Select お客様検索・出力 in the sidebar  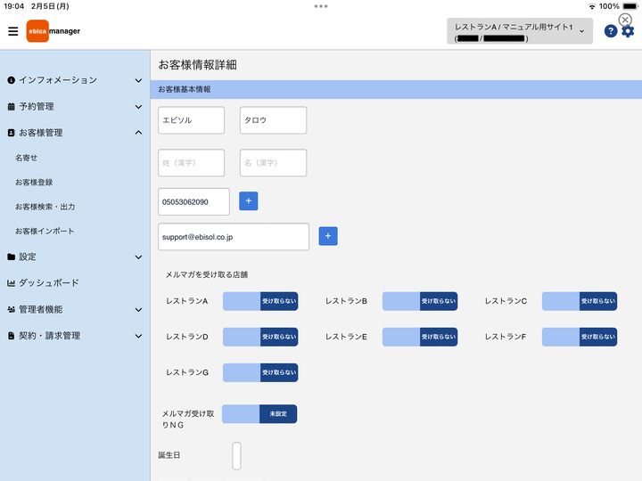click(45, 207)
